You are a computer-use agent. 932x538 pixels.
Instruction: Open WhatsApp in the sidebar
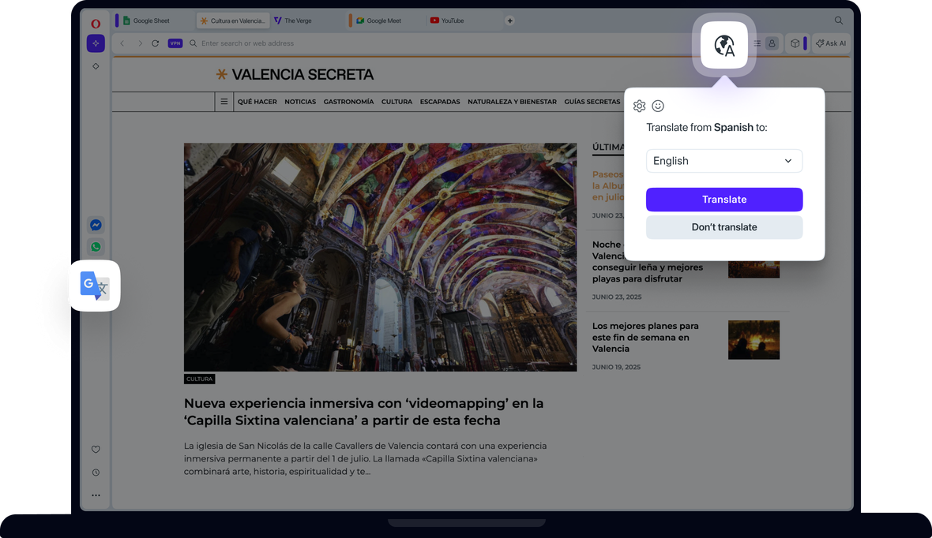pyautogui.click(x=96, y=247)
